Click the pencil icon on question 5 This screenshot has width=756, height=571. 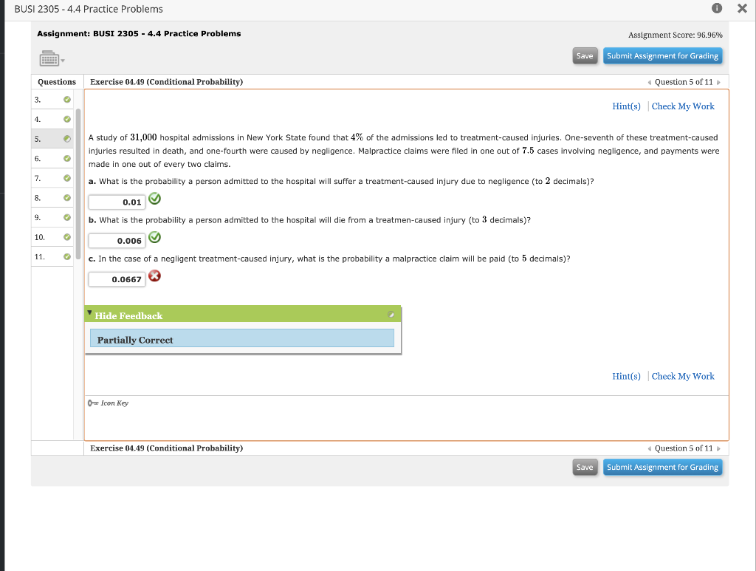tap(66, 138)
